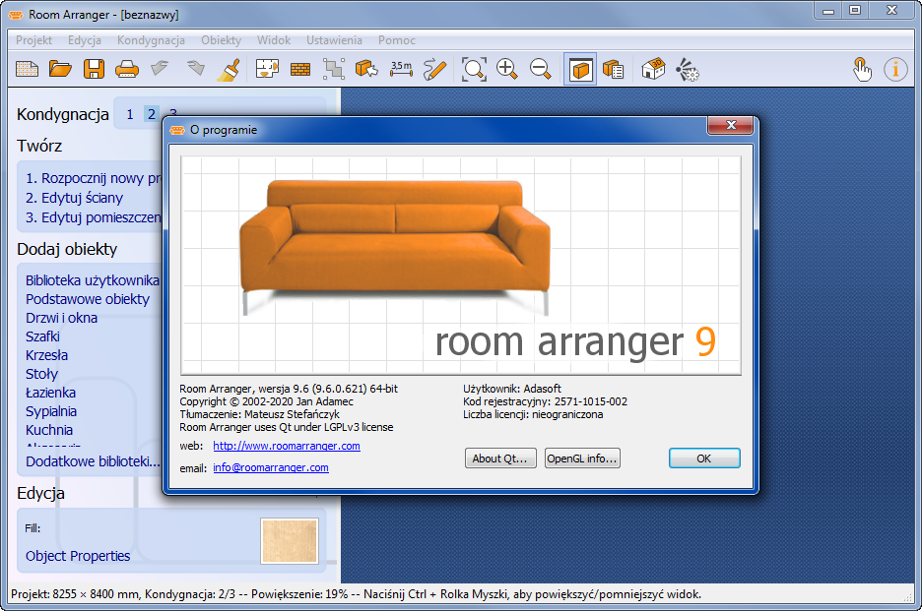Click the orange sofa image in the dialog

tap(395, 246)
